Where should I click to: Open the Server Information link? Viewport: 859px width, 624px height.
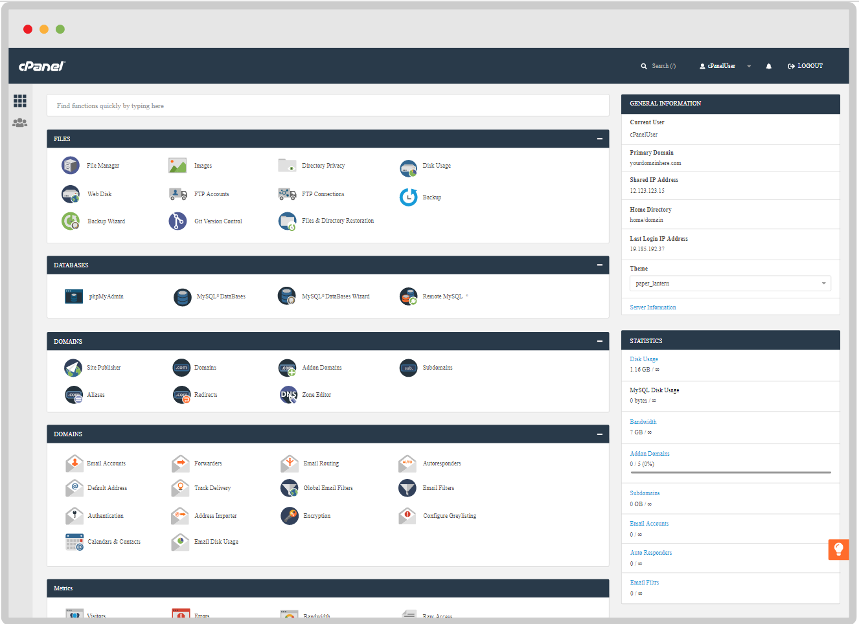652,307
